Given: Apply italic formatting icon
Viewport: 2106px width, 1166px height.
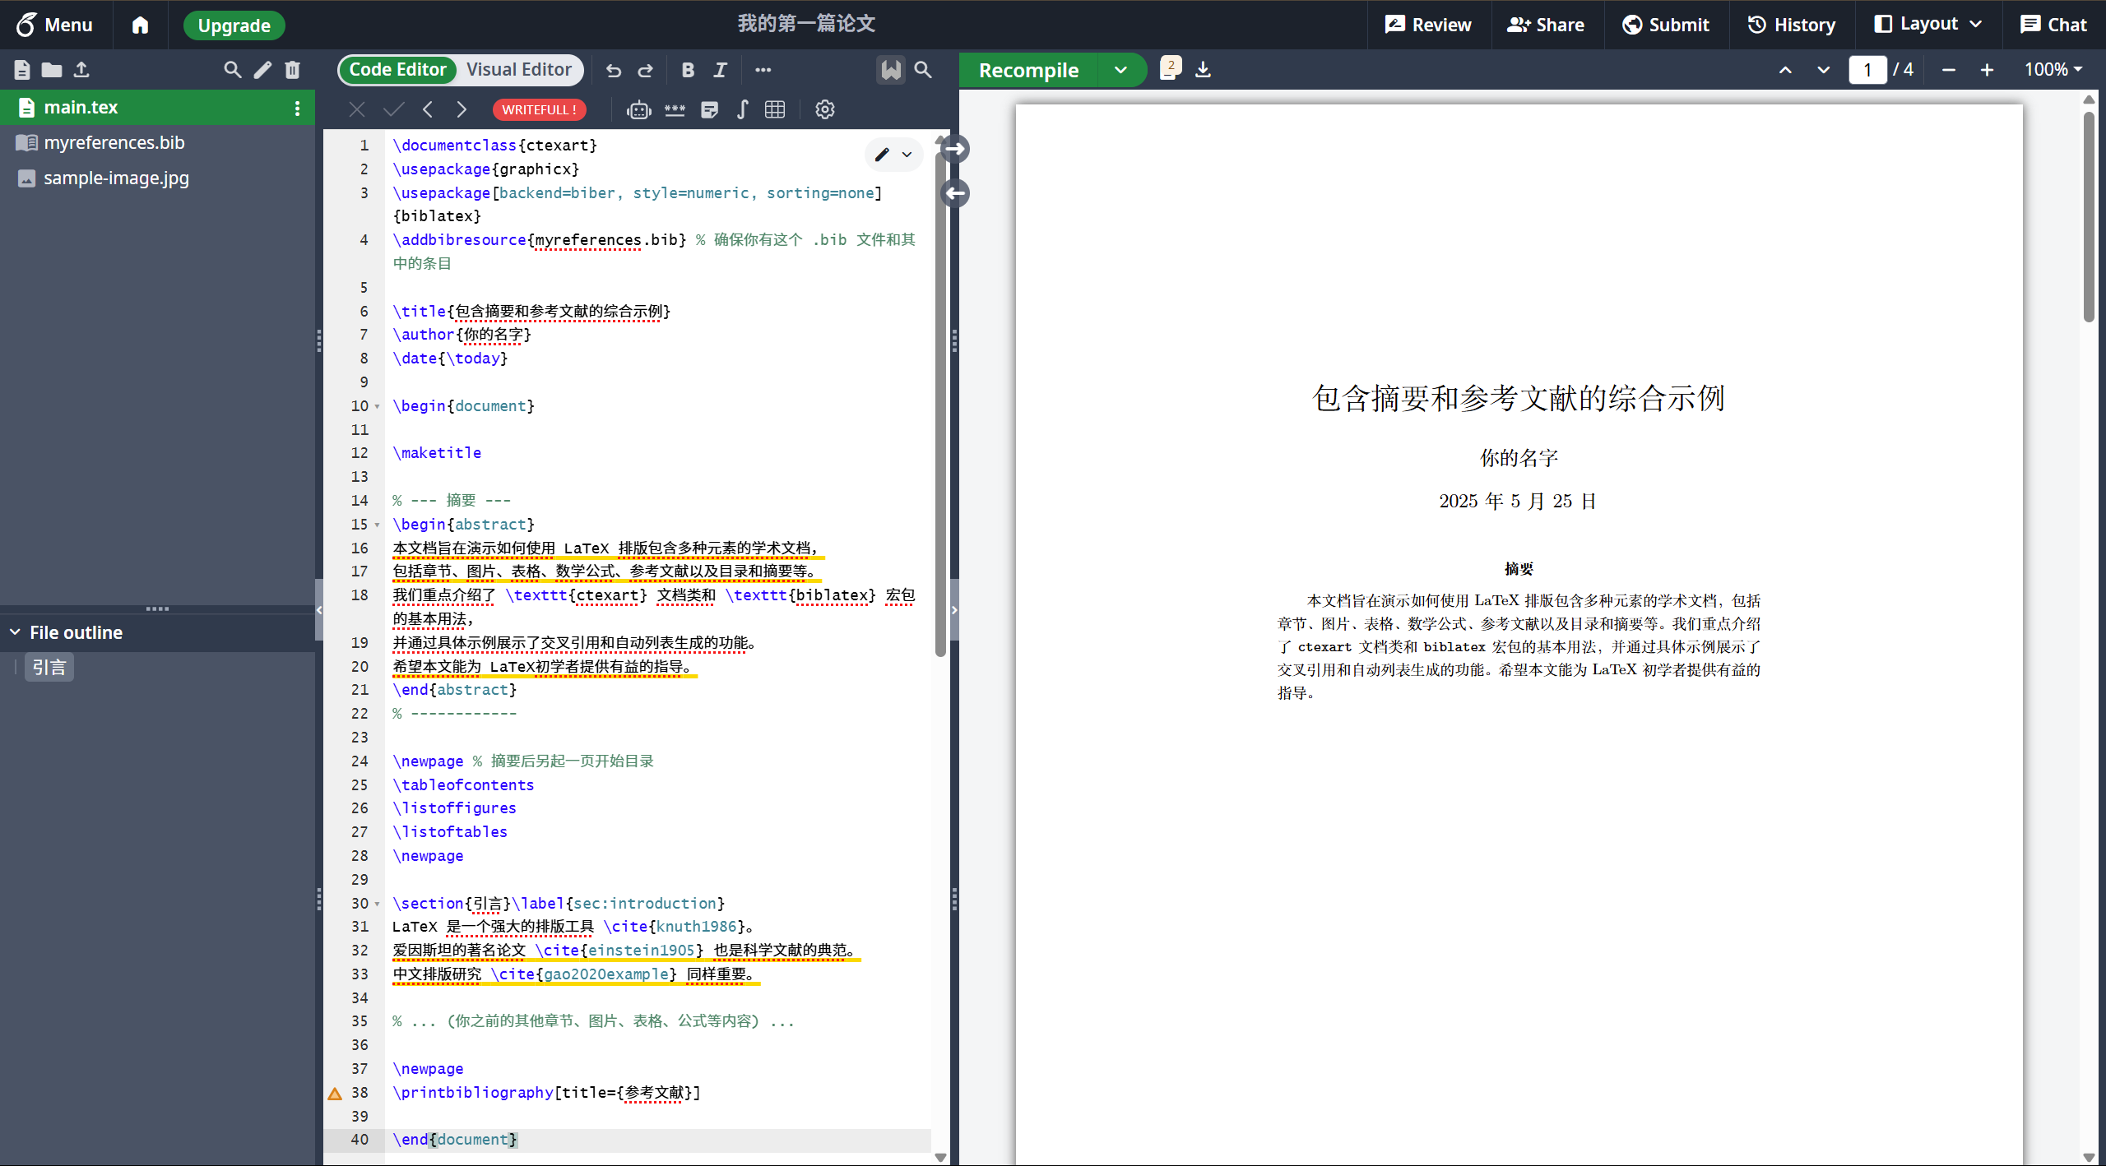Looking at the screenshot, I should (720, 70).
